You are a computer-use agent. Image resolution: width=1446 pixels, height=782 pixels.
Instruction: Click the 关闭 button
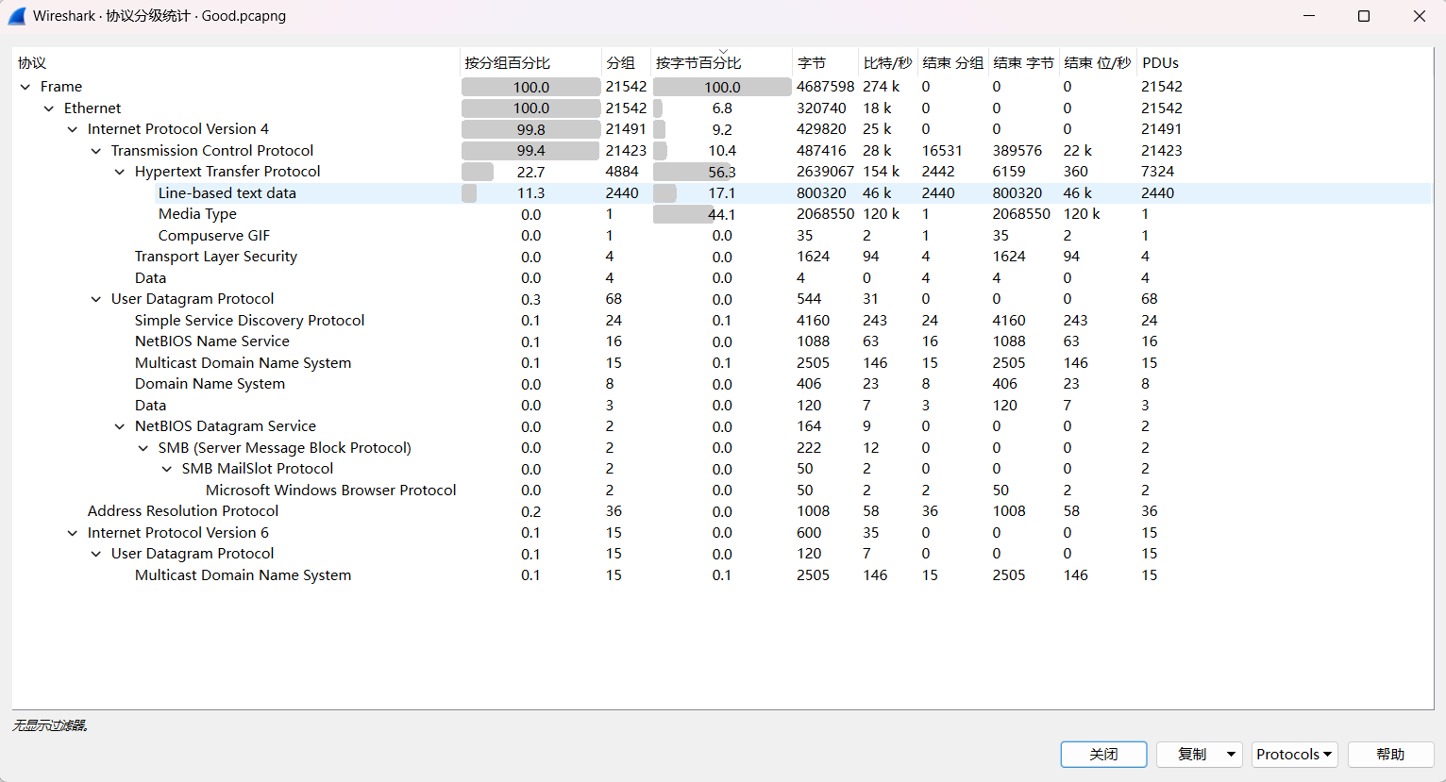pos(1103,755)
